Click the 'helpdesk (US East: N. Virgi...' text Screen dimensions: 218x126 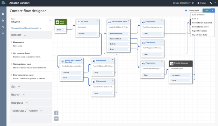click(x=119, y=27)
